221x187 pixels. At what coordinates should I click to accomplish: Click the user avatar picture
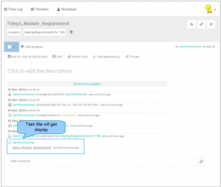click(208, 9)
